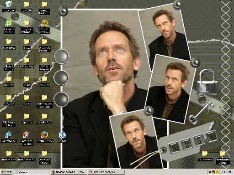The height and width of the screenshot is (175, 234).
Task: Open the Start menu
Action: [6, 172]
